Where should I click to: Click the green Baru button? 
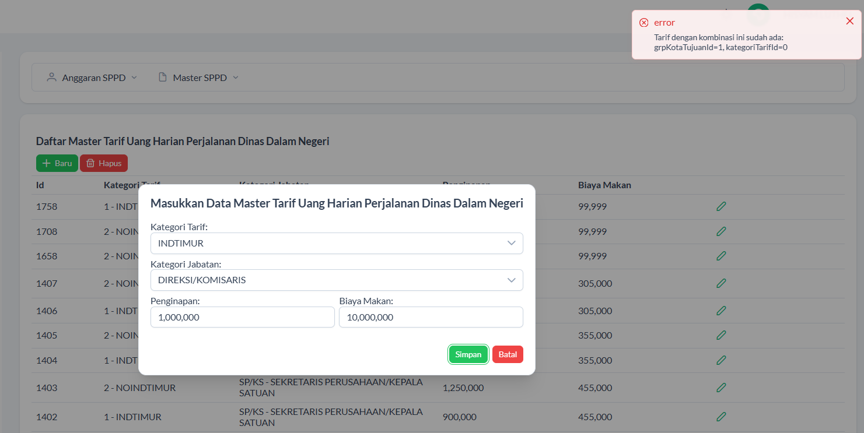[x=57, y=163]
